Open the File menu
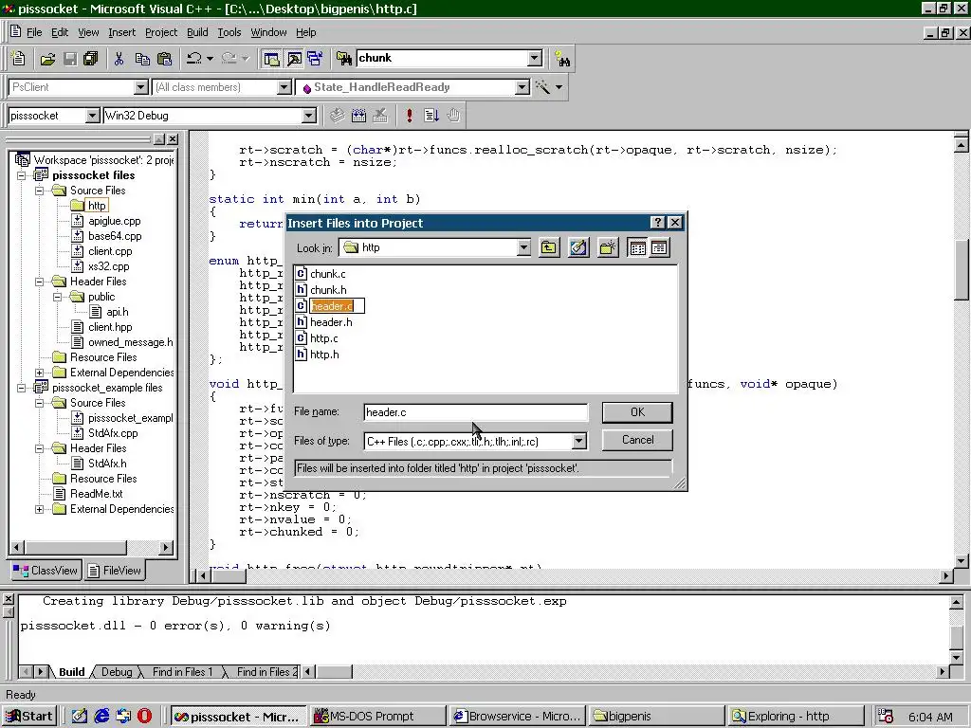The width and height of the screenshot is (971, 728). click(x=34, y=32)
